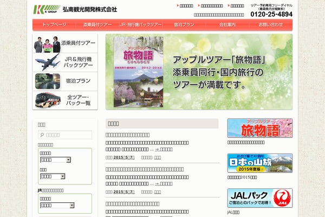Click the magnifier icon in the search box
325x217 pixels.
click(42, 135)
